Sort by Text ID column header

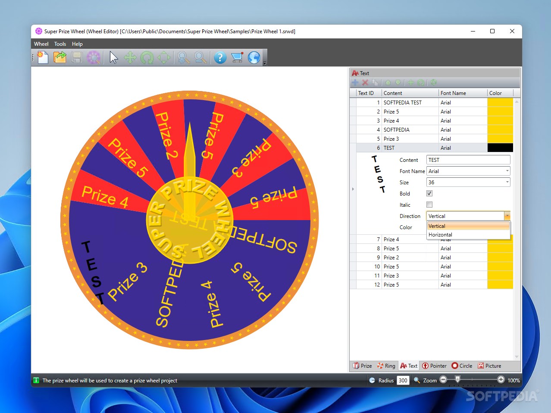click(x=369, y=93)
